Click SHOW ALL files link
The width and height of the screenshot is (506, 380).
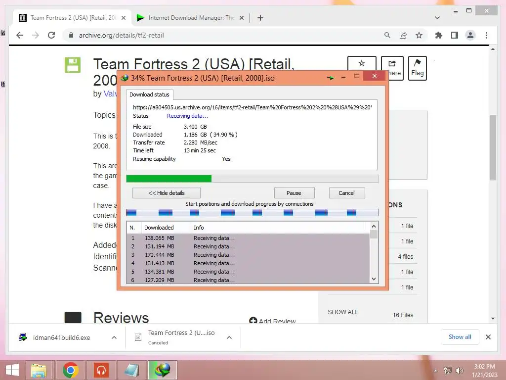(343, 312)
